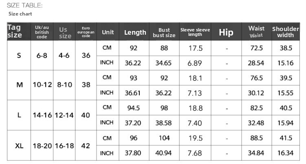The height and width of the screenshot is (164, 306).
Task: Click the 'SIZE TABLE:' heading text
Action: 24,5
